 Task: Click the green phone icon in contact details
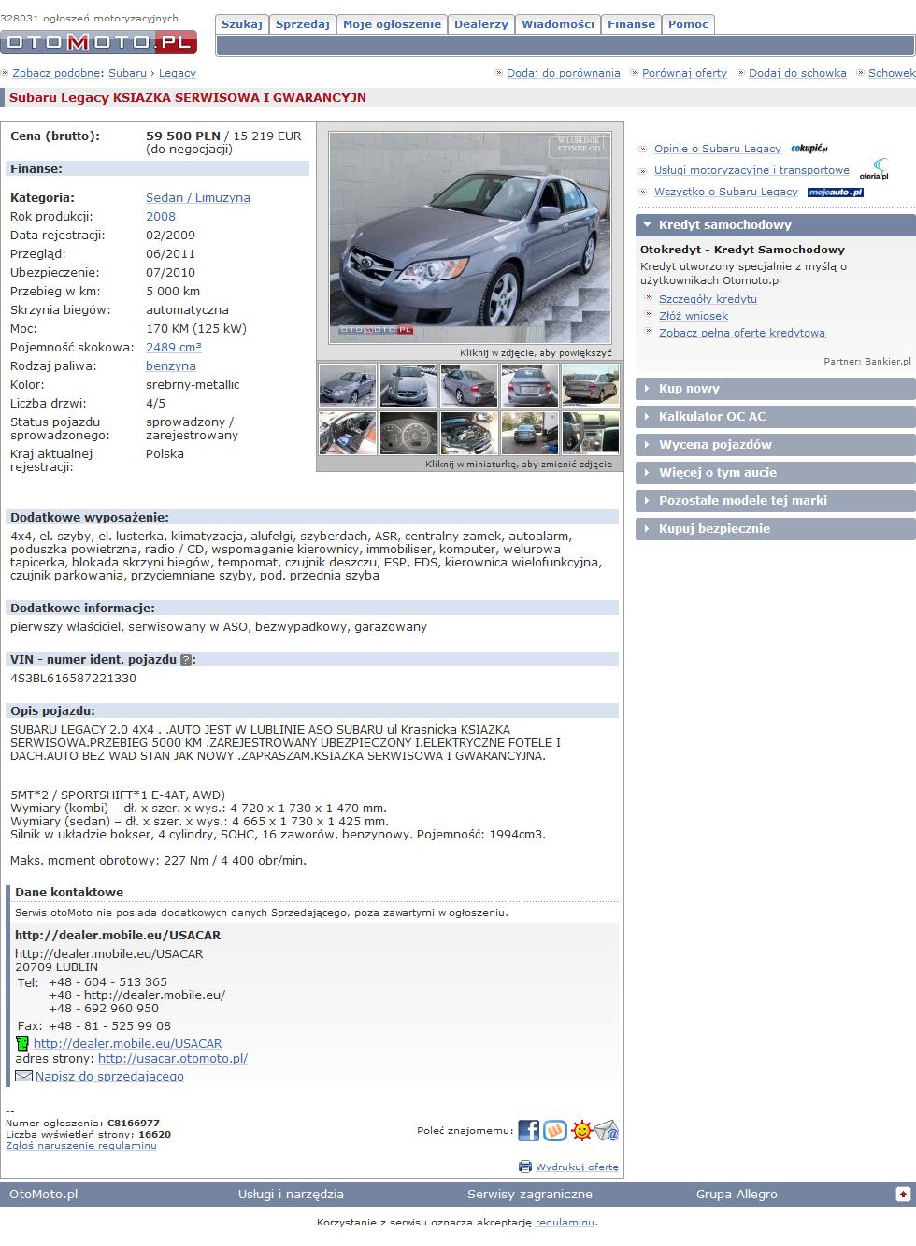click(x=22, y=1043)
